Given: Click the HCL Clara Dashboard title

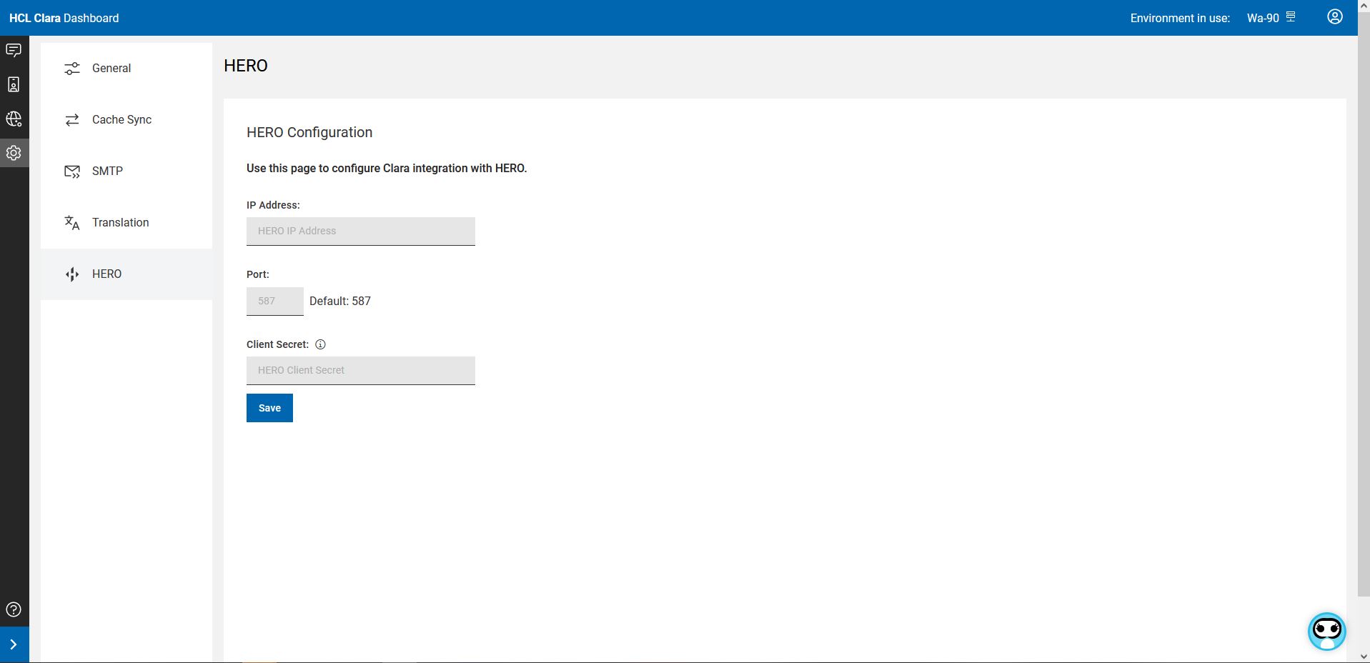Looking at the screenshot, I should pos(64,18).
